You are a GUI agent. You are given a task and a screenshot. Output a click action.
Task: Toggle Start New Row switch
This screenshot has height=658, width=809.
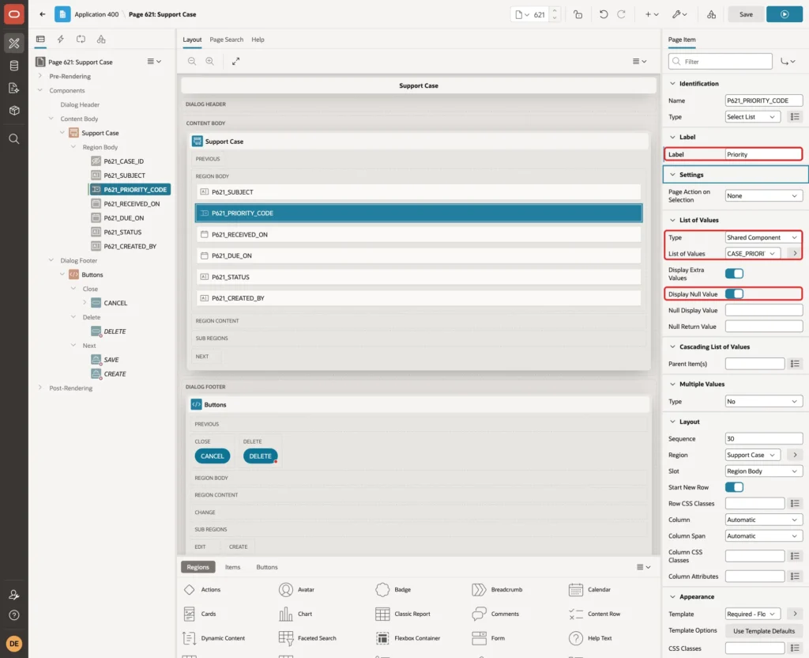point(734,487)
